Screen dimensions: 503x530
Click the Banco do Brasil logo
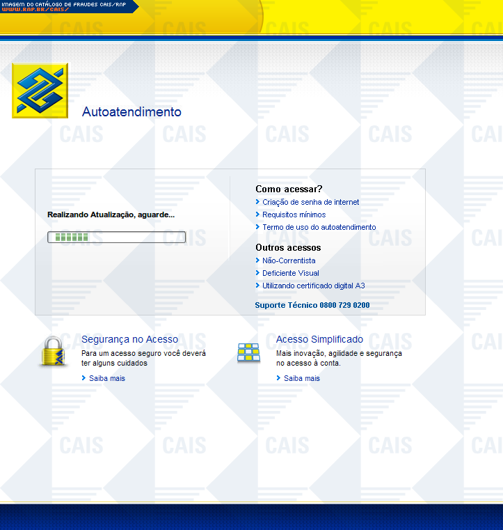click(x=40, y=90)
